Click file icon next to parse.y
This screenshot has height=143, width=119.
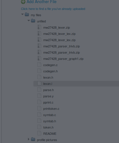39,96
